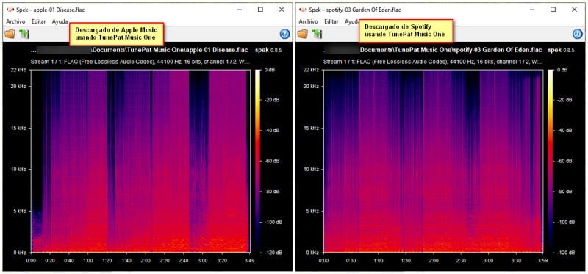Close the spotify-03 Garden Of Eden window
Screen dimensions: 588x274
click(x=575, y=10)
